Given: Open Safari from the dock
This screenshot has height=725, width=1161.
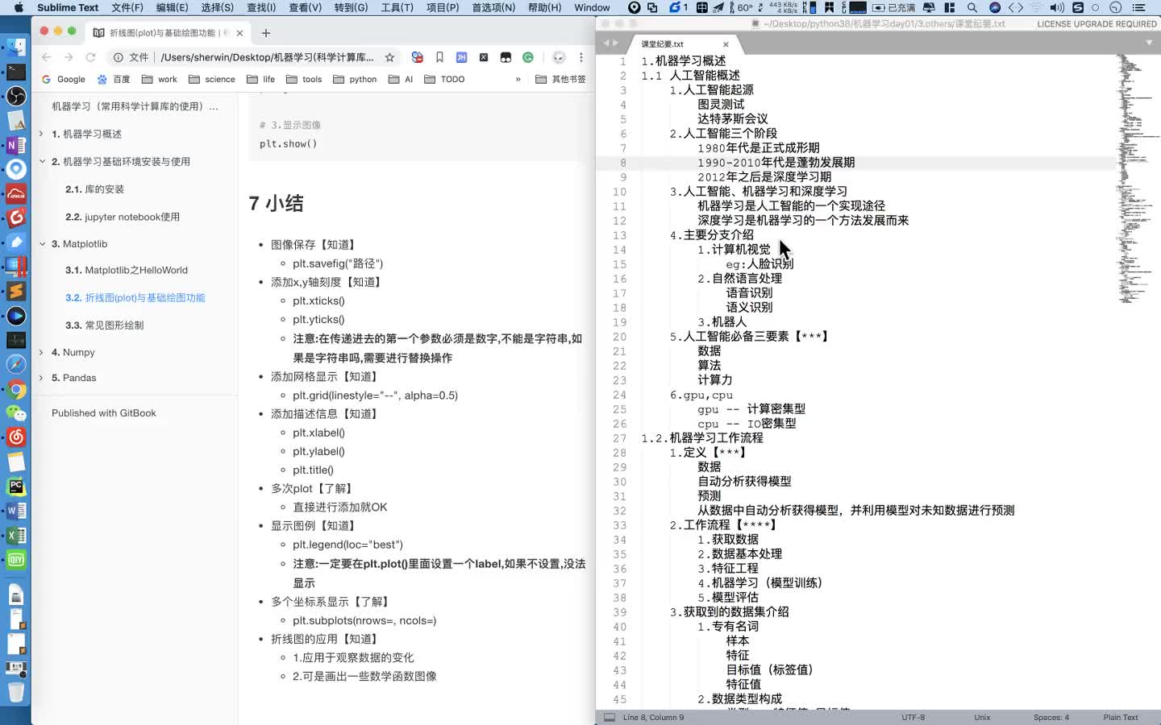Looking at the screenshot, I should [x=15, y=364].
